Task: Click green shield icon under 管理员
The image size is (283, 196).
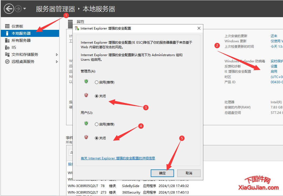Action: coord(86,81)
